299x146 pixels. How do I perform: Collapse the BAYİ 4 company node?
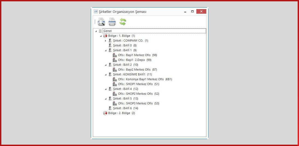106,89
